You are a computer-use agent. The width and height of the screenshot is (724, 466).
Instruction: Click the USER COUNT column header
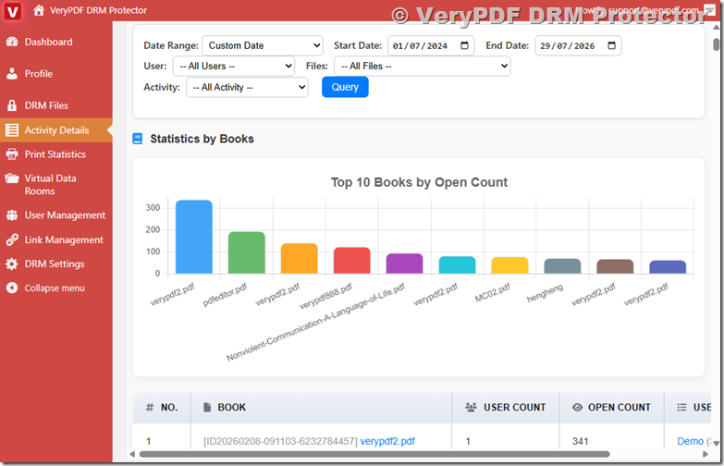(x=506, y=408)
